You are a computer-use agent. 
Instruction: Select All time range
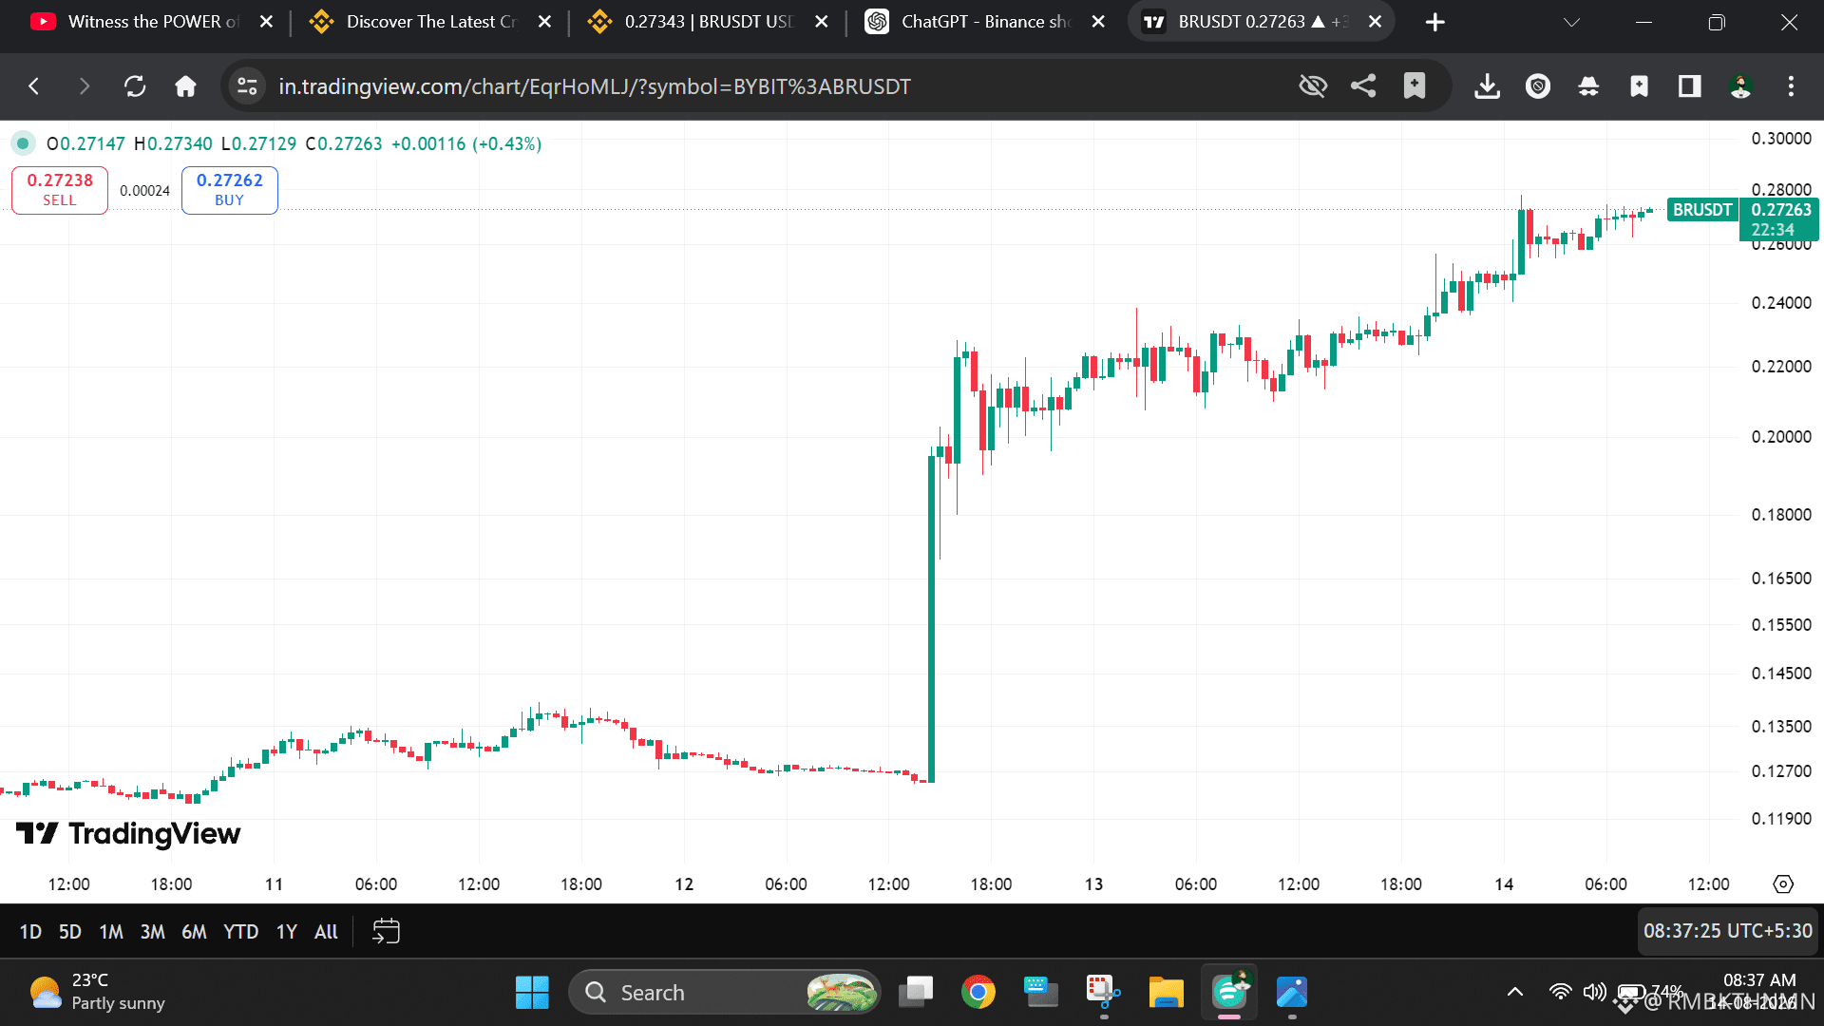(x=326, y=932)
